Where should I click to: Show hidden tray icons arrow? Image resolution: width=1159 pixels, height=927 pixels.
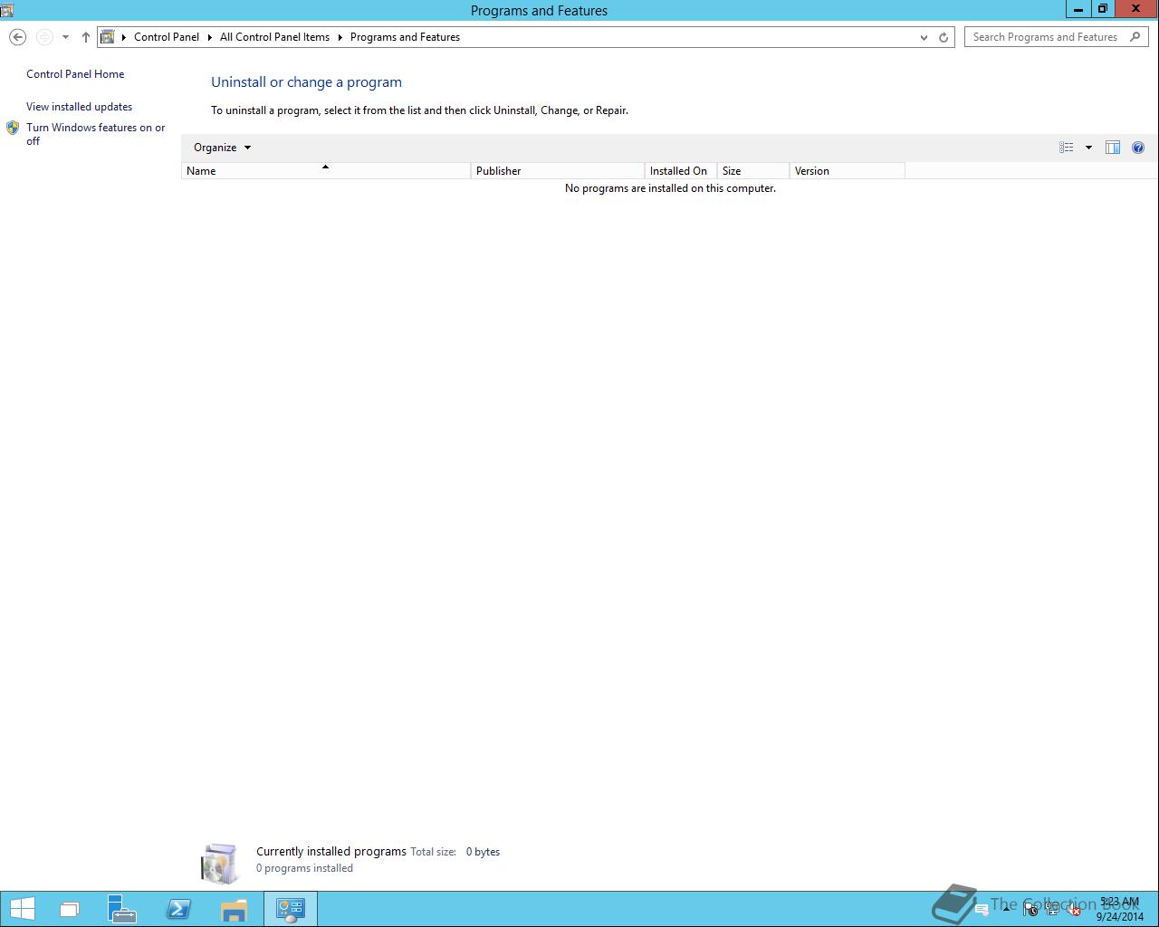point(1006,909)
